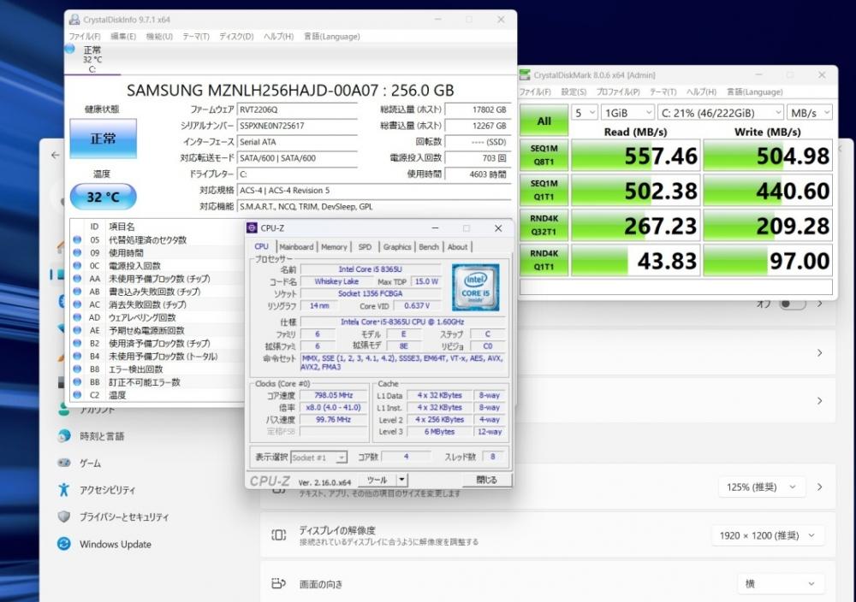The height and width of the screenshot is (602, 856).
Task: Open 設定(S) menu in CrystalDiskMark
Action: pyautogui.click(x=574, y=92)
